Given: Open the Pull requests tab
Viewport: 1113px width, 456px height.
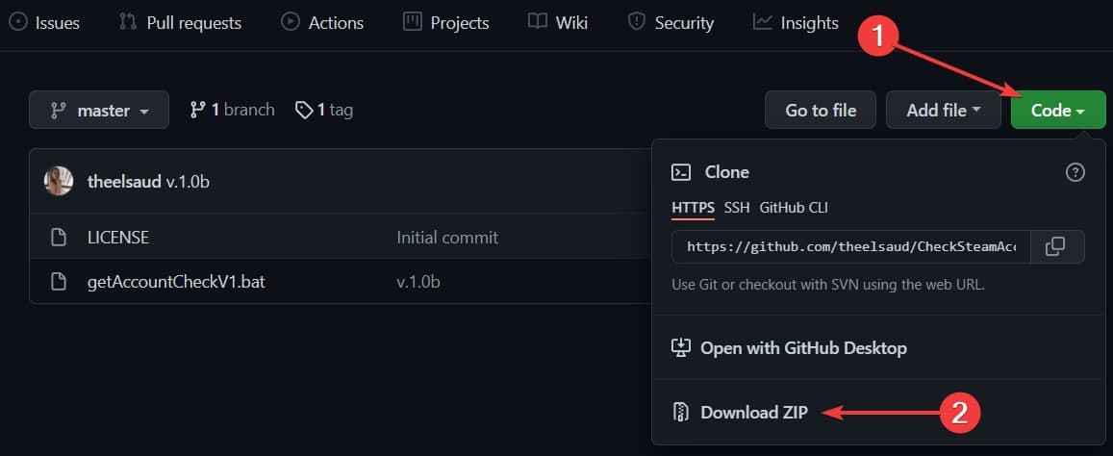Looking at the screenshot, I should 180,22.
